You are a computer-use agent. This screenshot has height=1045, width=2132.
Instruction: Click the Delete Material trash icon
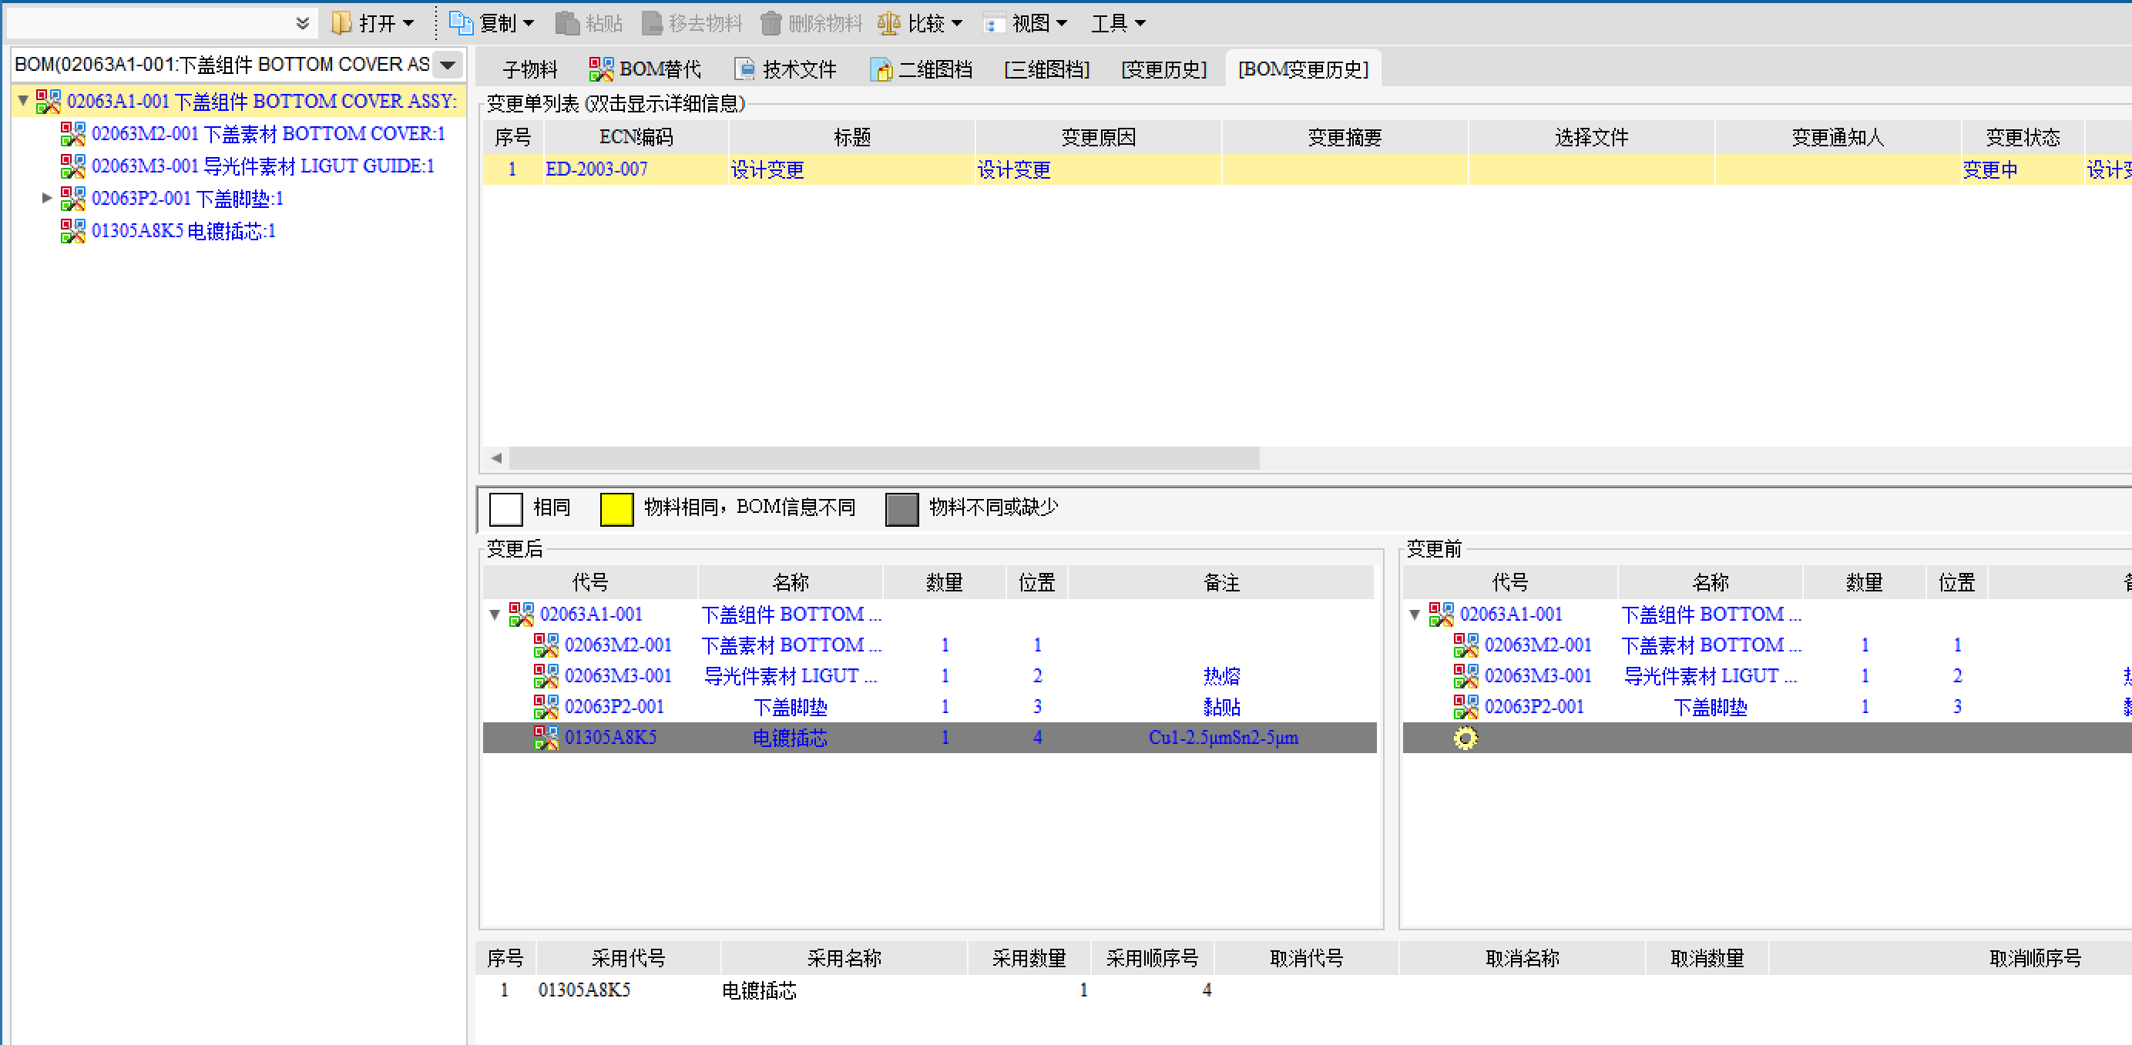[770, 23]
